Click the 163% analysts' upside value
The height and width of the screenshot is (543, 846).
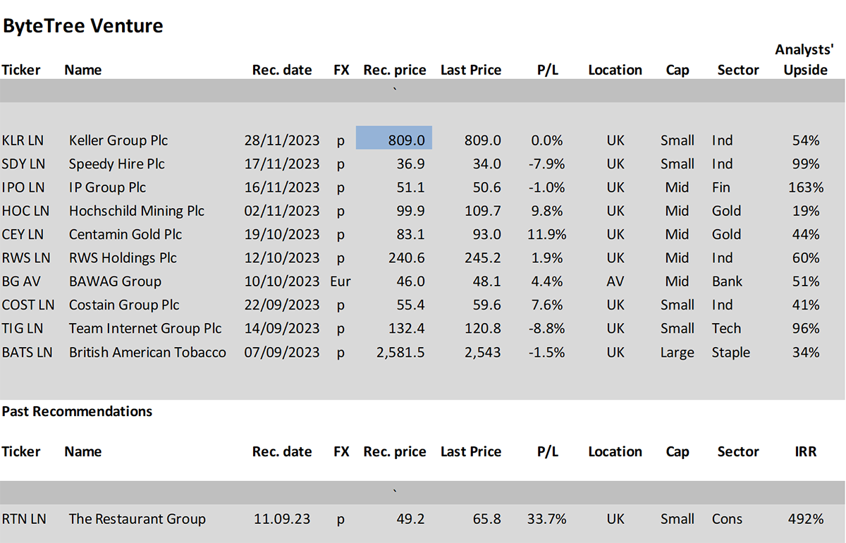[806, 187]
